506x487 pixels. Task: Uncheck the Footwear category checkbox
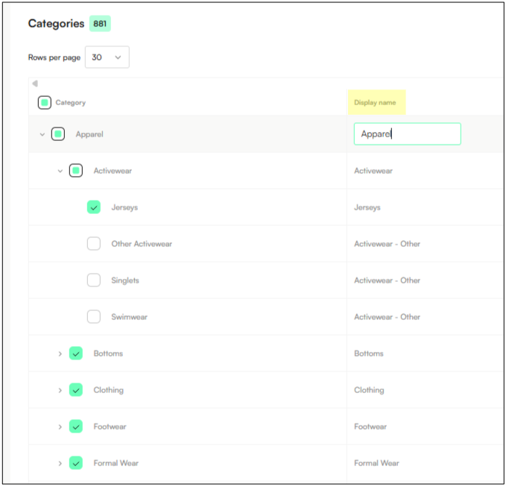pyautogui.click(x=76, y=427)
